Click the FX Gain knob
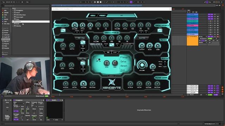Screen dimensions: 225x126 (115, 63)
